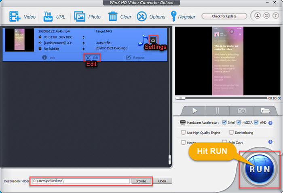Open the destination folder
The image size is (283, 193).
point(162,181)
